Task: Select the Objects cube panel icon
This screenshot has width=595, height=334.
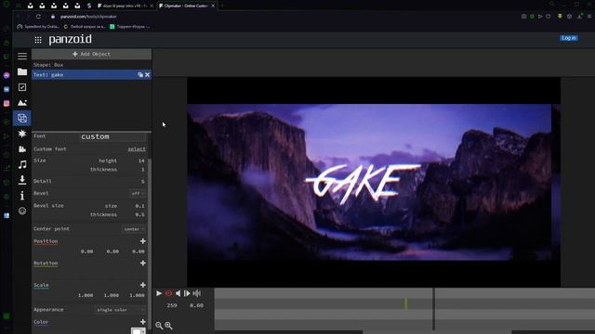Action: [x=22, y=118]
